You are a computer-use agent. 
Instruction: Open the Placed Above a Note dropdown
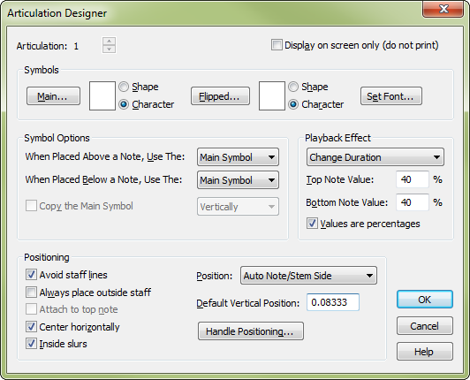pyautogui.click(x=238, y=157)
